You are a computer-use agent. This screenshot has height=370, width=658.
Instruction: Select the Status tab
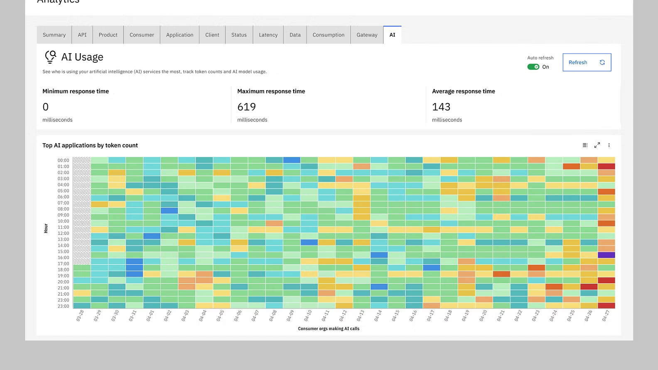click(x=239, y=35)
